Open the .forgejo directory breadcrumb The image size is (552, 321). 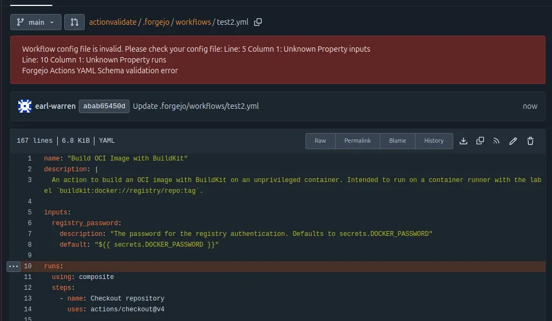(156, 22)
